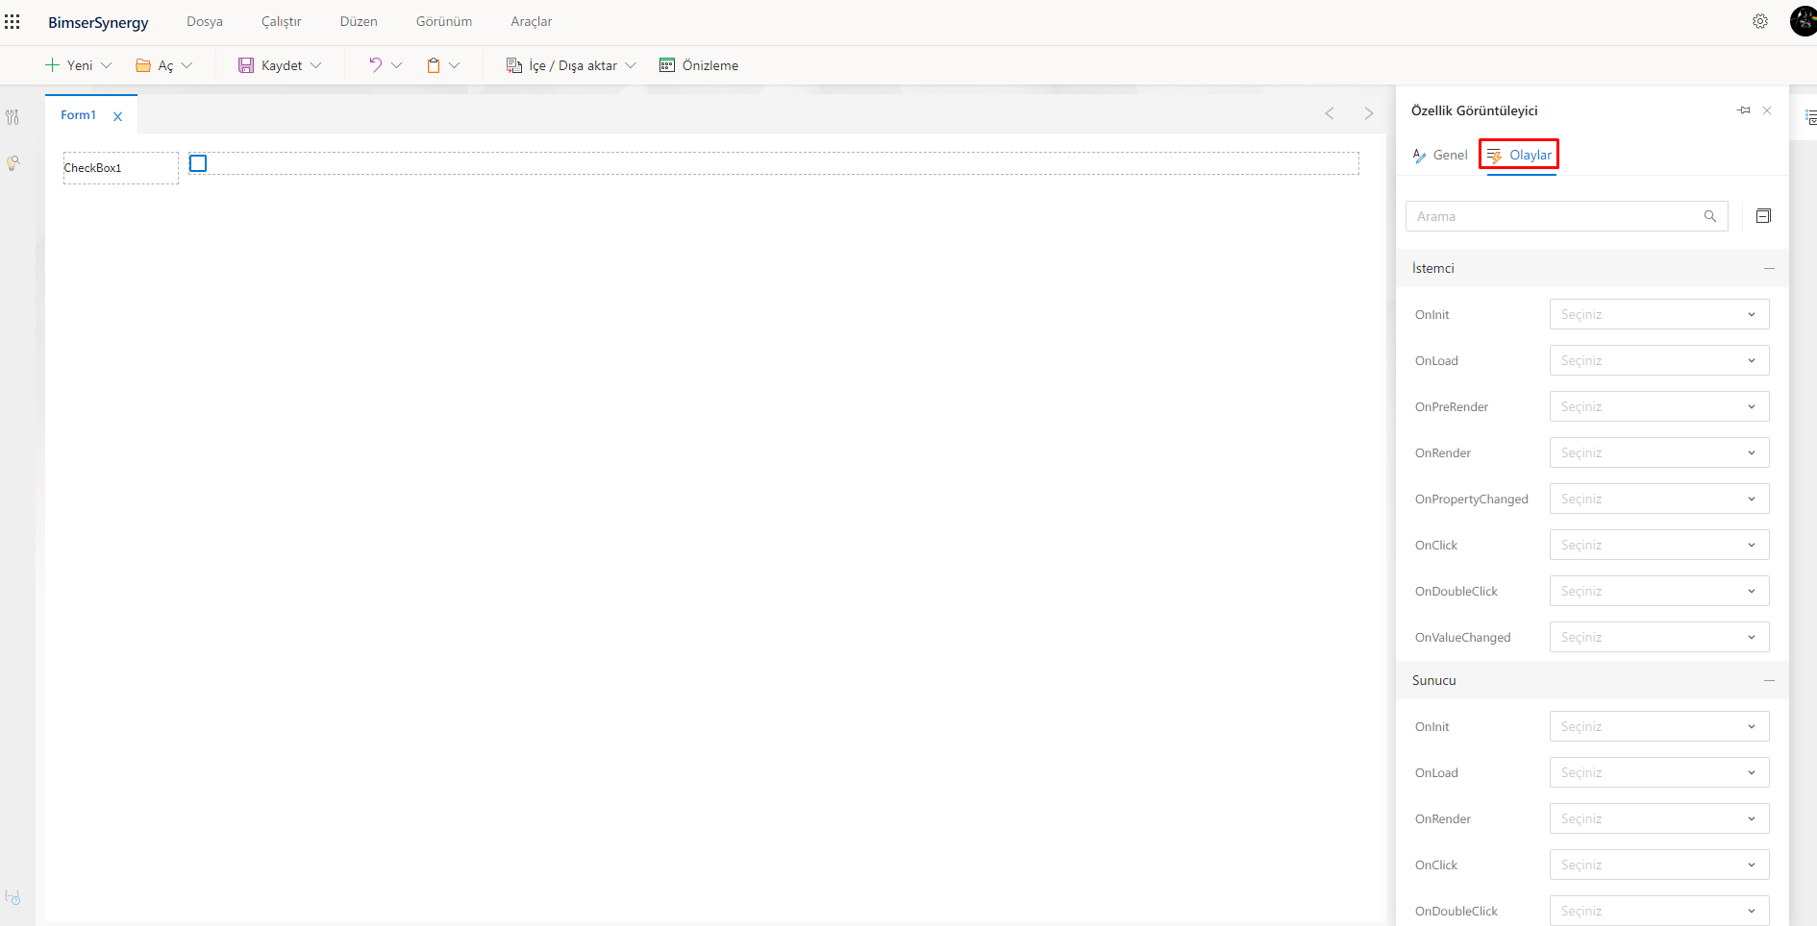
Task: Click the Aç folder icon
Action: point(143,65)
